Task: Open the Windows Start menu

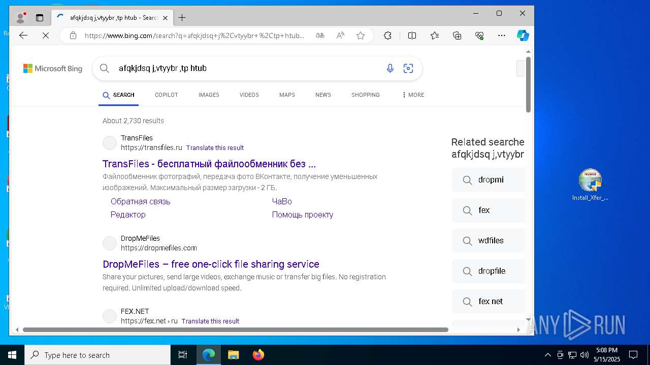Action: pyautogui.click(x=12, y=355)
